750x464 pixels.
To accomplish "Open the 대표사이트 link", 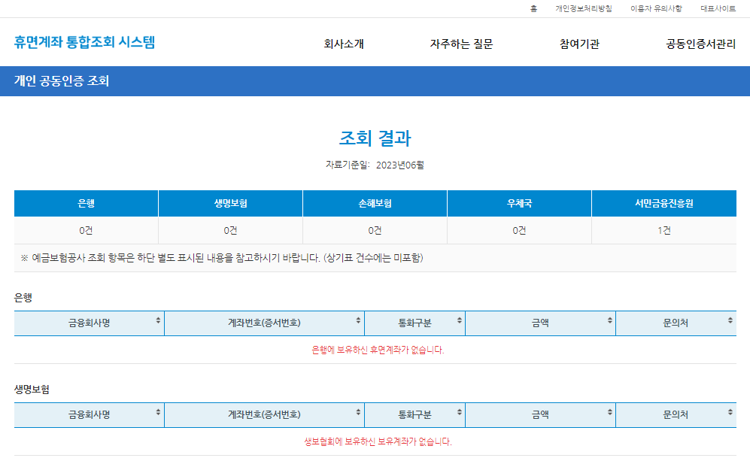I will [x=718, y=8].
